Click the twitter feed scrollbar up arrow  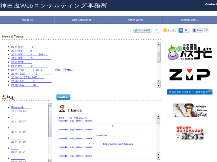click(x=158, y=117)
